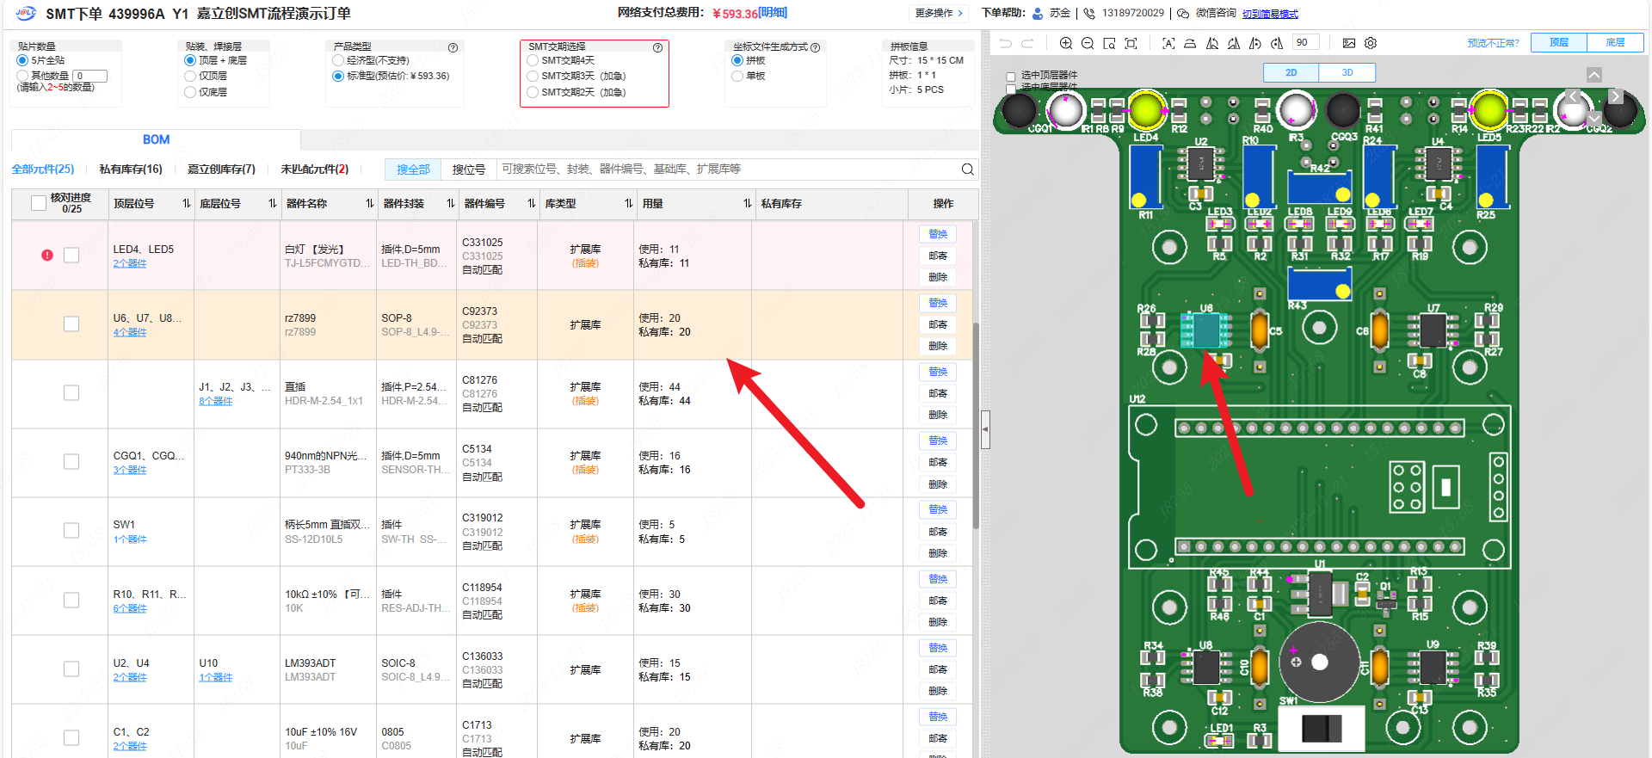Open the 4个器件 link under U6, U7

tap(130, 332)
